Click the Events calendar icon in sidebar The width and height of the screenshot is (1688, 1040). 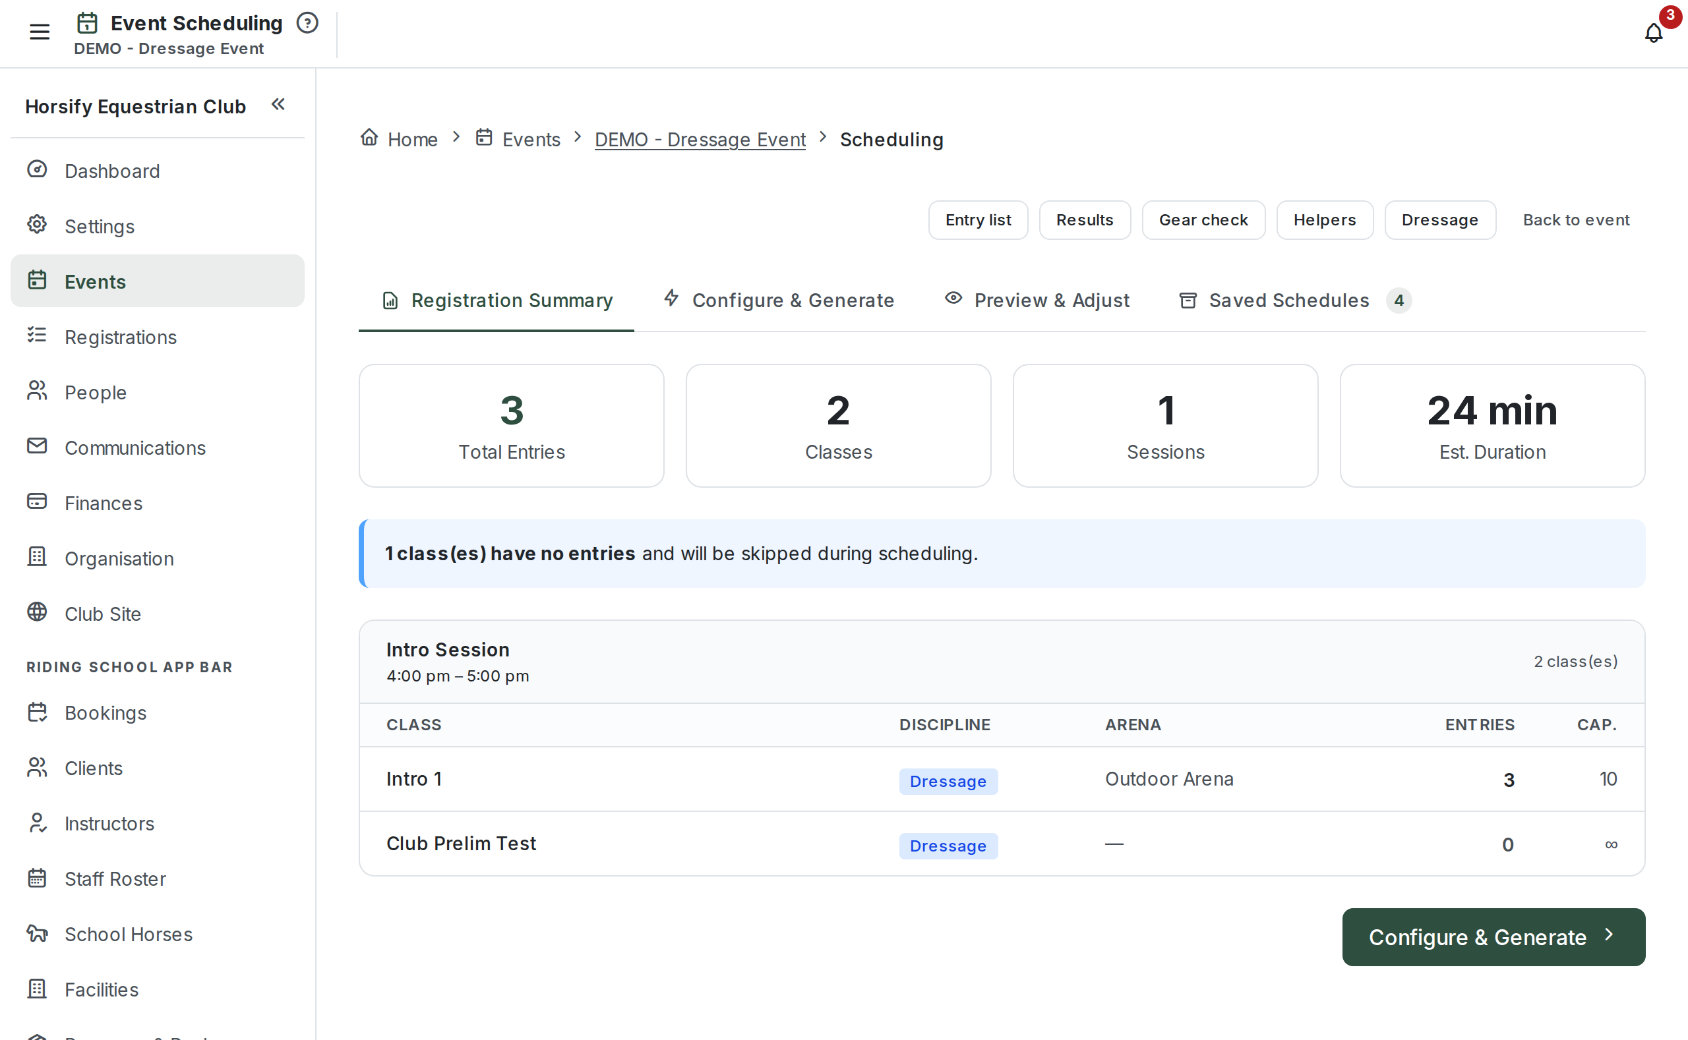(x=37, y=281)
